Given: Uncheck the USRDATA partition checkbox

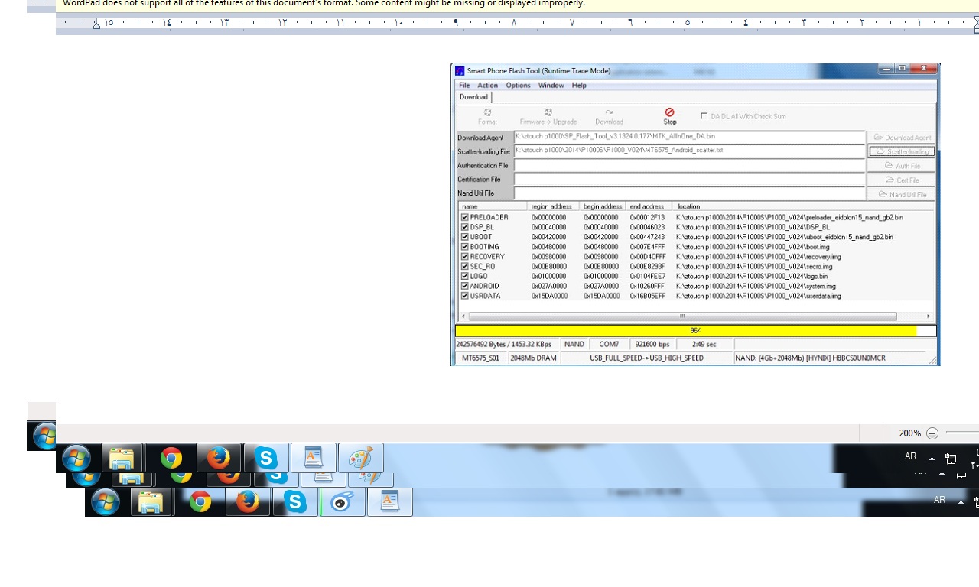Looking at the screenshot, I should pos(464,296).
